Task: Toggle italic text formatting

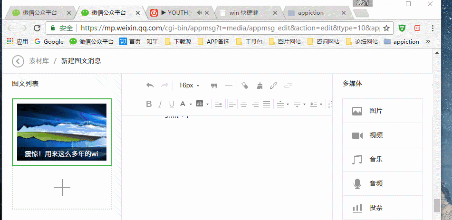Action: pos(160,104)
